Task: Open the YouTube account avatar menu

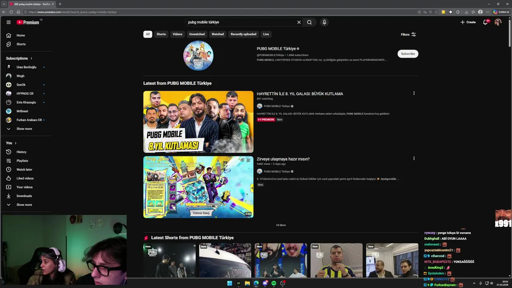Action: point(498,22)
